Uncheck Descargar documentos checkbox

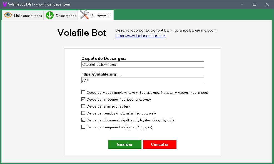tap(83, 120)
